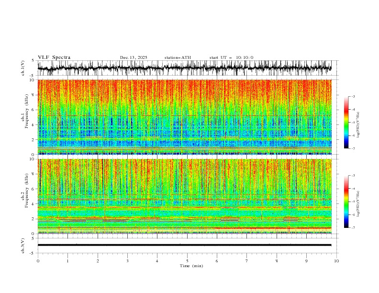This screenshot has width=379, height=293.
Task: Click time axis tick label "4"
Action: pyautogui.click(x=157, y=261)
